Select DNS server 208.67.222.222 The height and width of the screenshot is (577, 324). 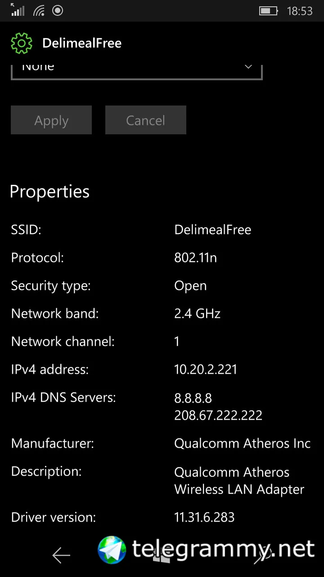[218, 415]
